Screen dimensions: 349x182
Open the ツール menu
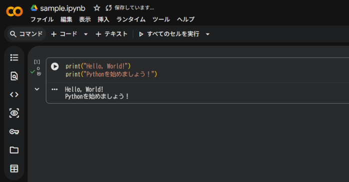(161, 19)
